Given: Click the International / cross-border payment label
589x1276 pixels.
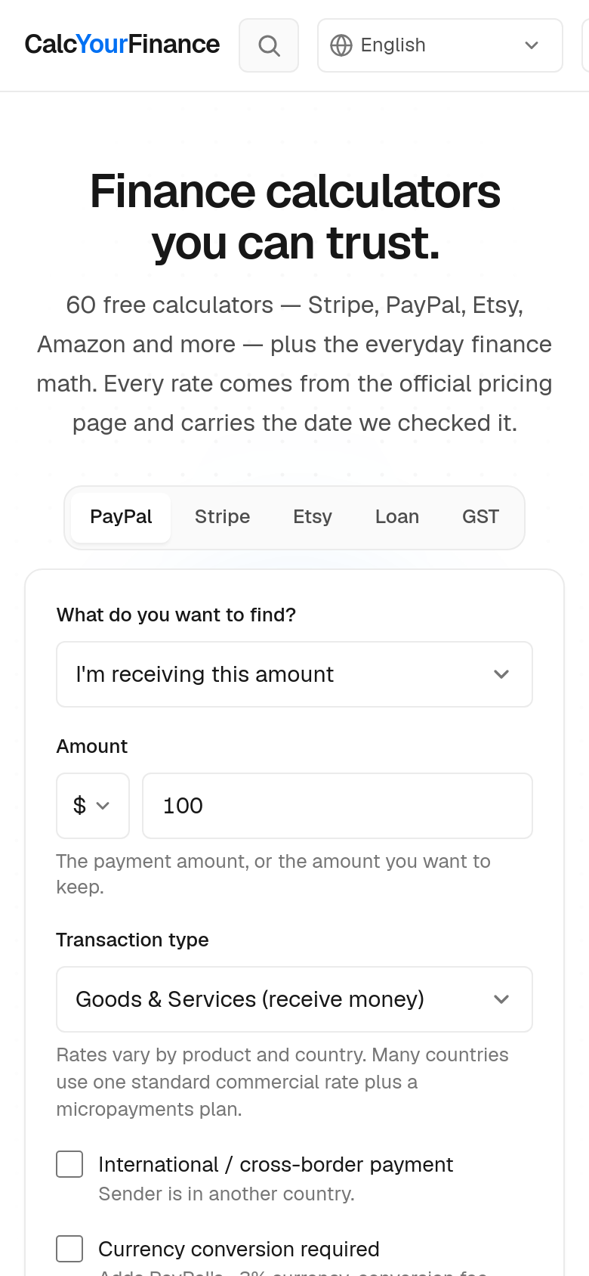Looking at the screenshot, I should click(x=276, y=1165).
